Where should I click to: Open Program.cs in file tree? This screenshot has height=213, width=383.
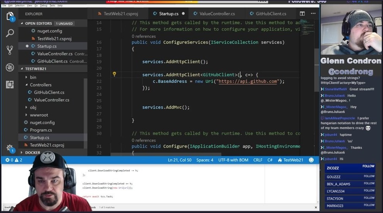[x=51, y=130]
